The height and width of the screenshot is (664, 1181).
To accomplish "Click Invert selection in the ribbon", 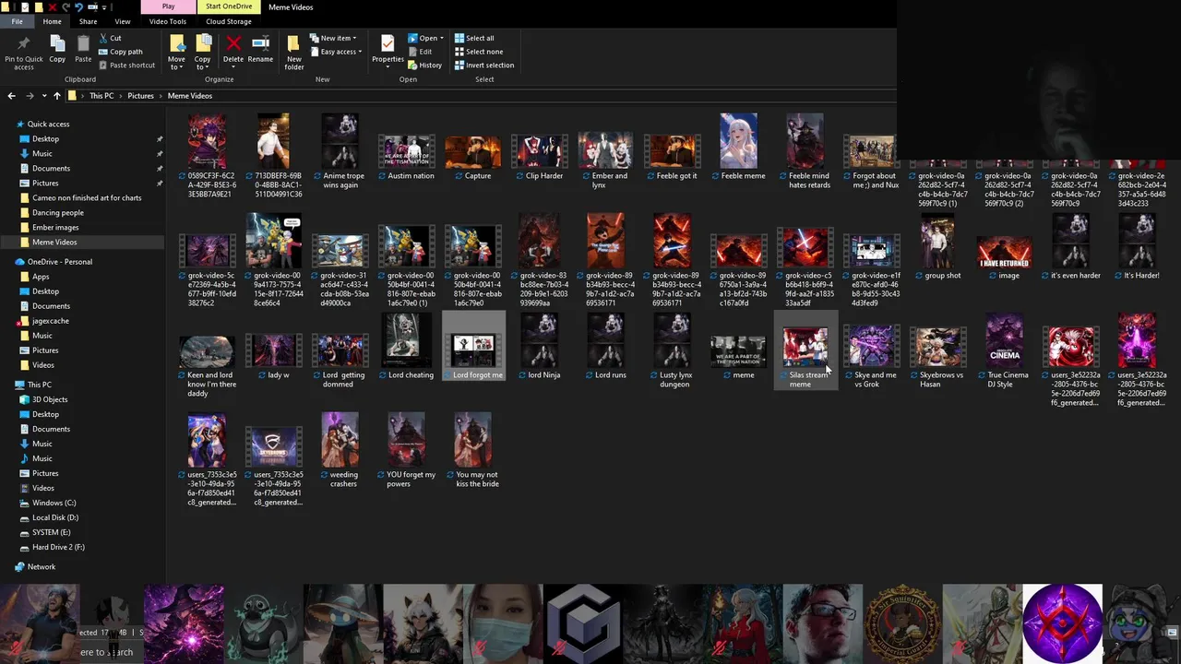I will [484, 65].
